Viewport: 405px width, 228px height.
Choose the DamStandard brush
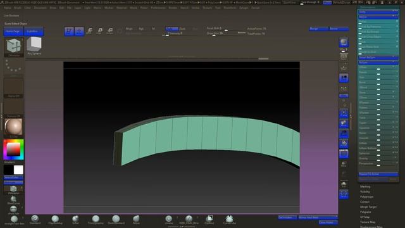click(x=116, y=220)
